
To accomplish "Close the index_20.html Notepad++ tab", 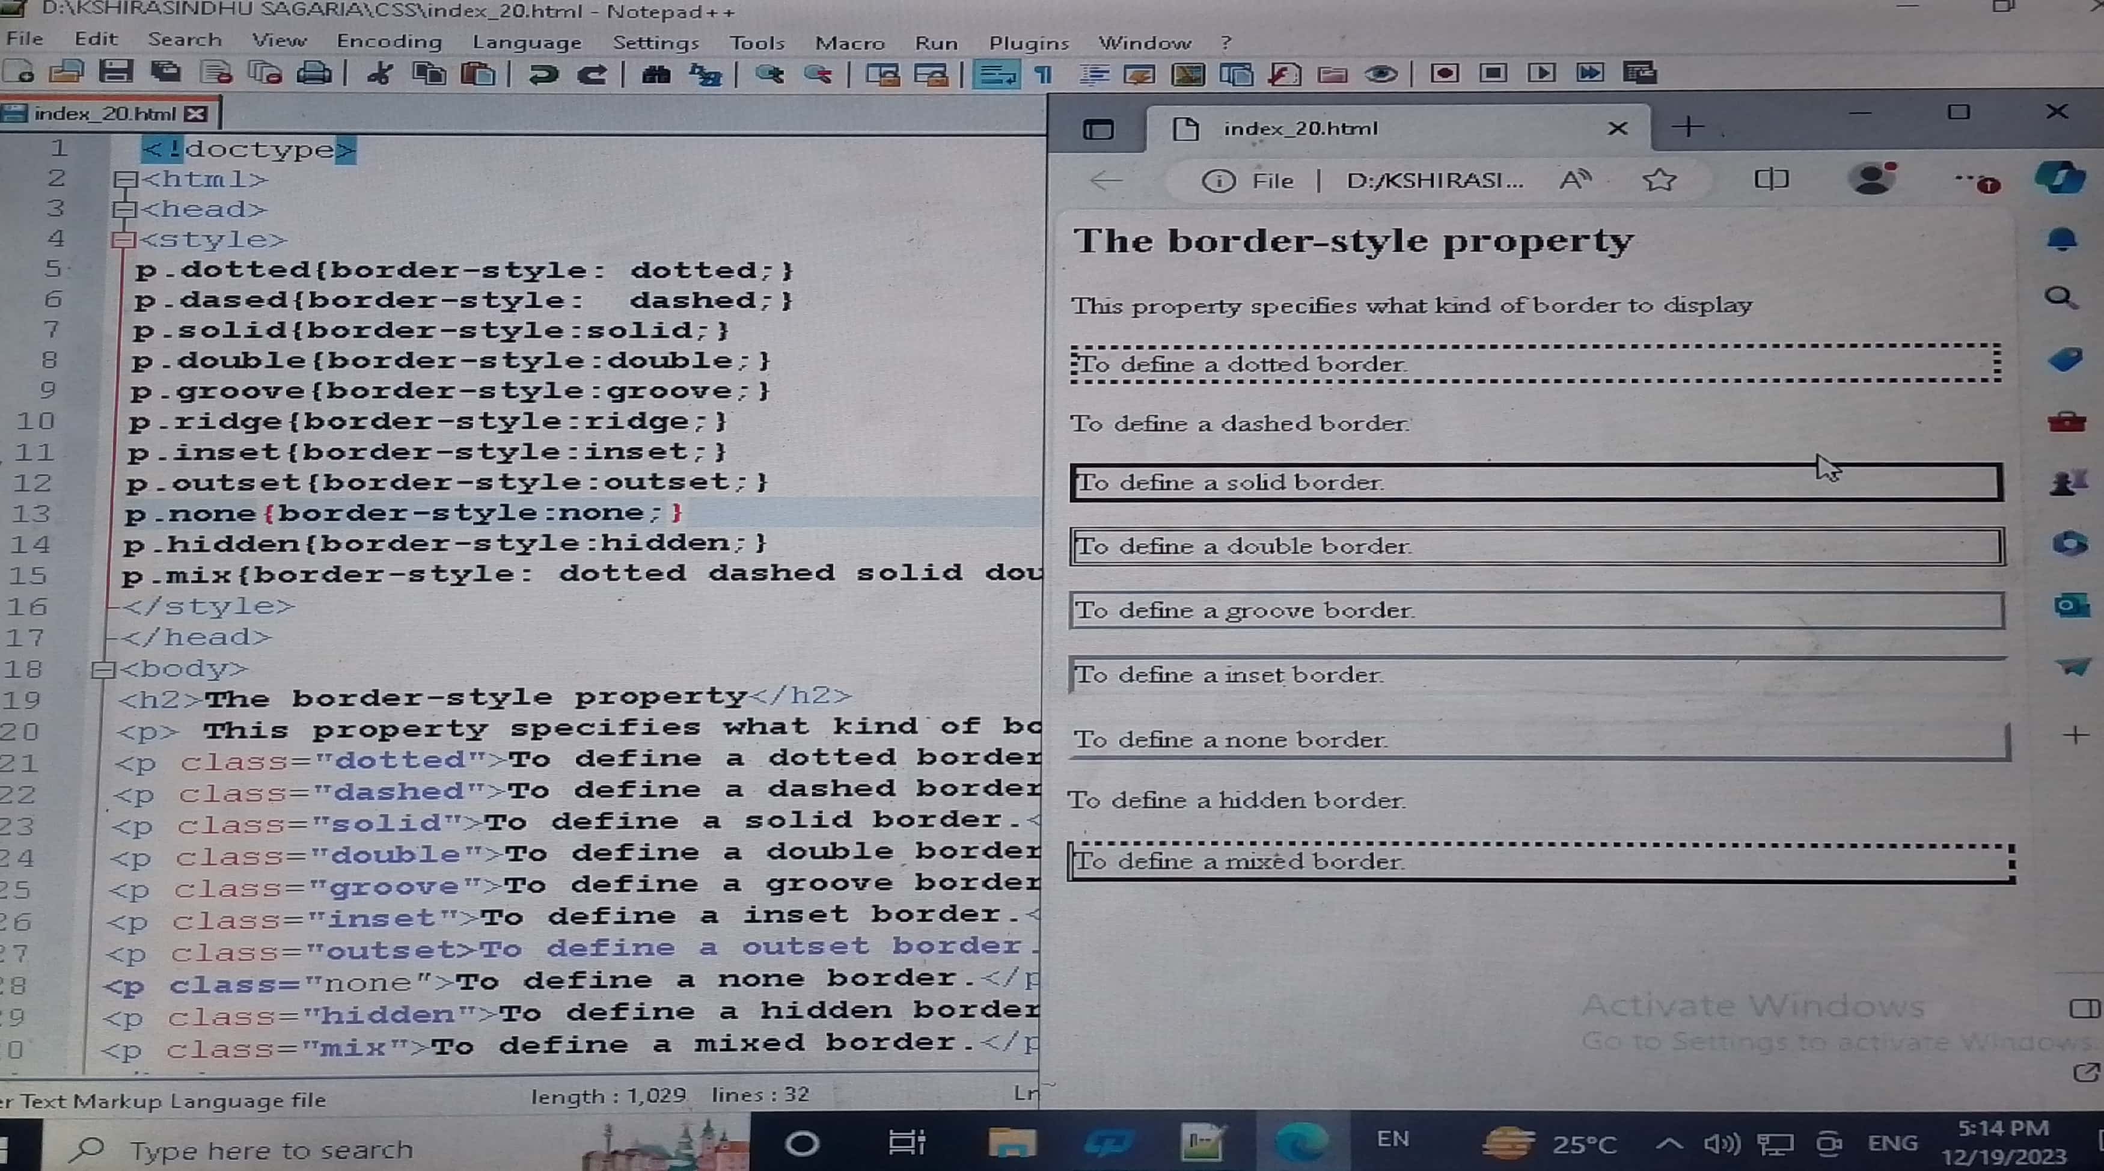I will tap(196, 114).
